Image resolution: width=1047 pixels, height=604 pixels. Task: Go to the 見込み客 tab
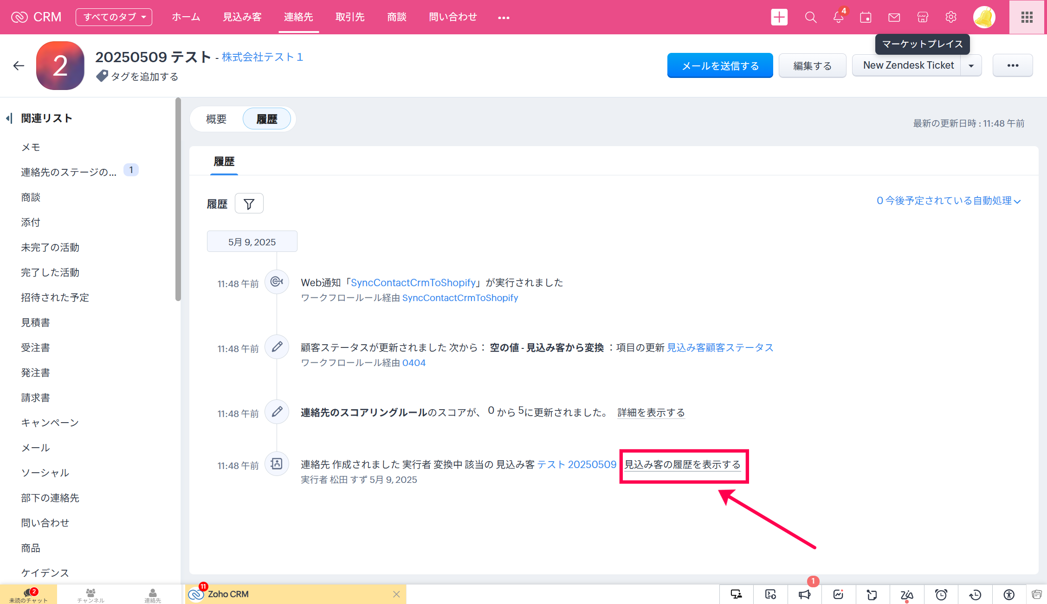(242, 17)
